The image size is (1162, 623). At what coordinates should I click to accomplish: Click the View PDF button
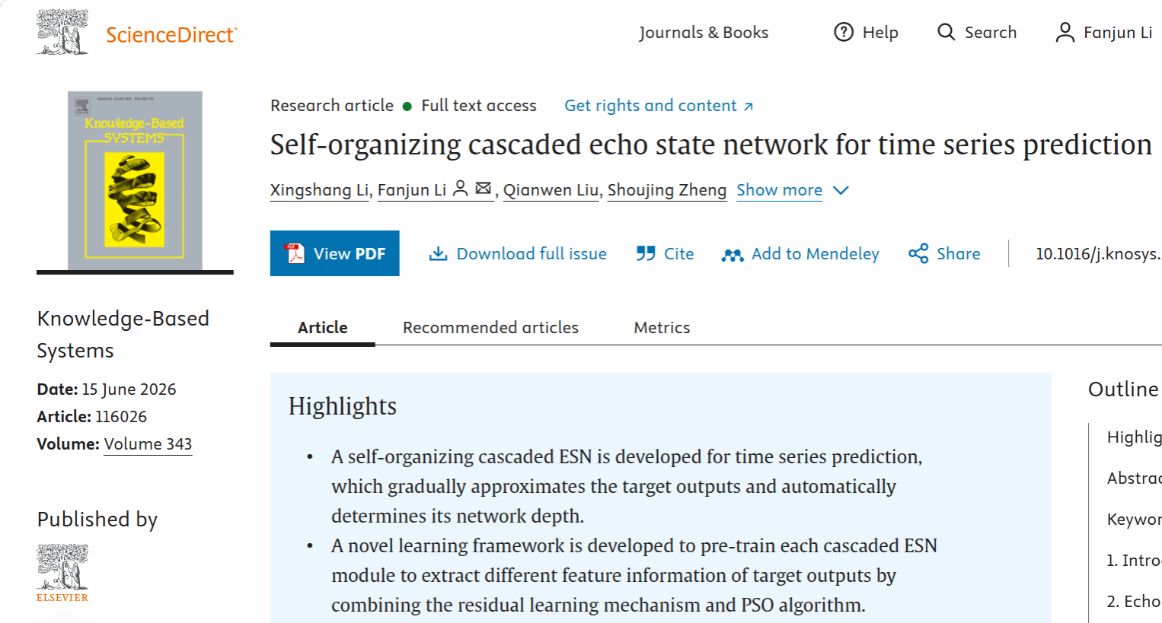pos(335,253)
